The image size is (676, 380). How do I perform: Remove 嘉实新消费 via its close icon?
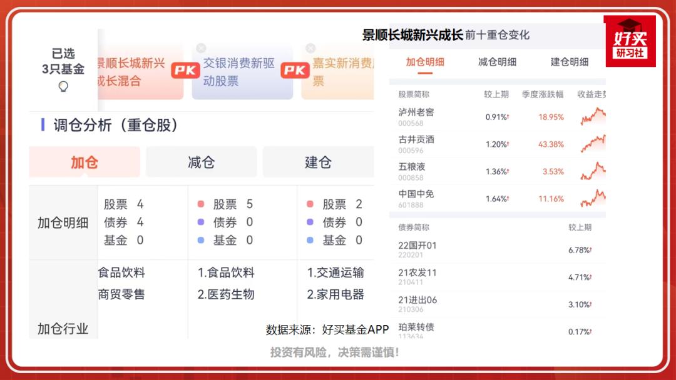click(311, 47)
